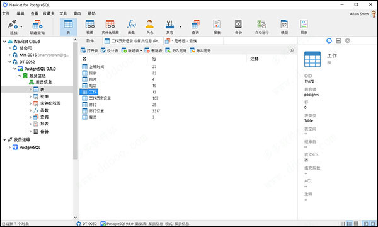Select the 报表 reports toolbar icon
This screenshot has width=378, height=227.
tap(217, 27)
